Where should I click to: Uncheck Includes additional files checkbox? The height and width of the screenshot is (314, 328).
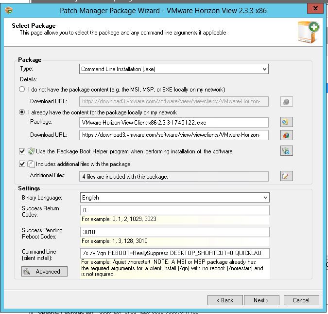tap(22, 164)
